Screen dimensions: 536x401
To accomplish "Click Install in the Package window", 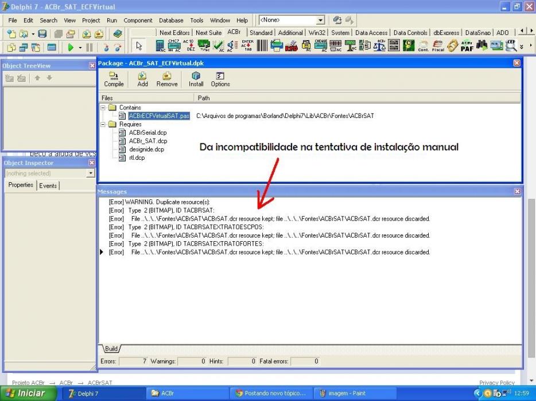I will tap(196, 79).
